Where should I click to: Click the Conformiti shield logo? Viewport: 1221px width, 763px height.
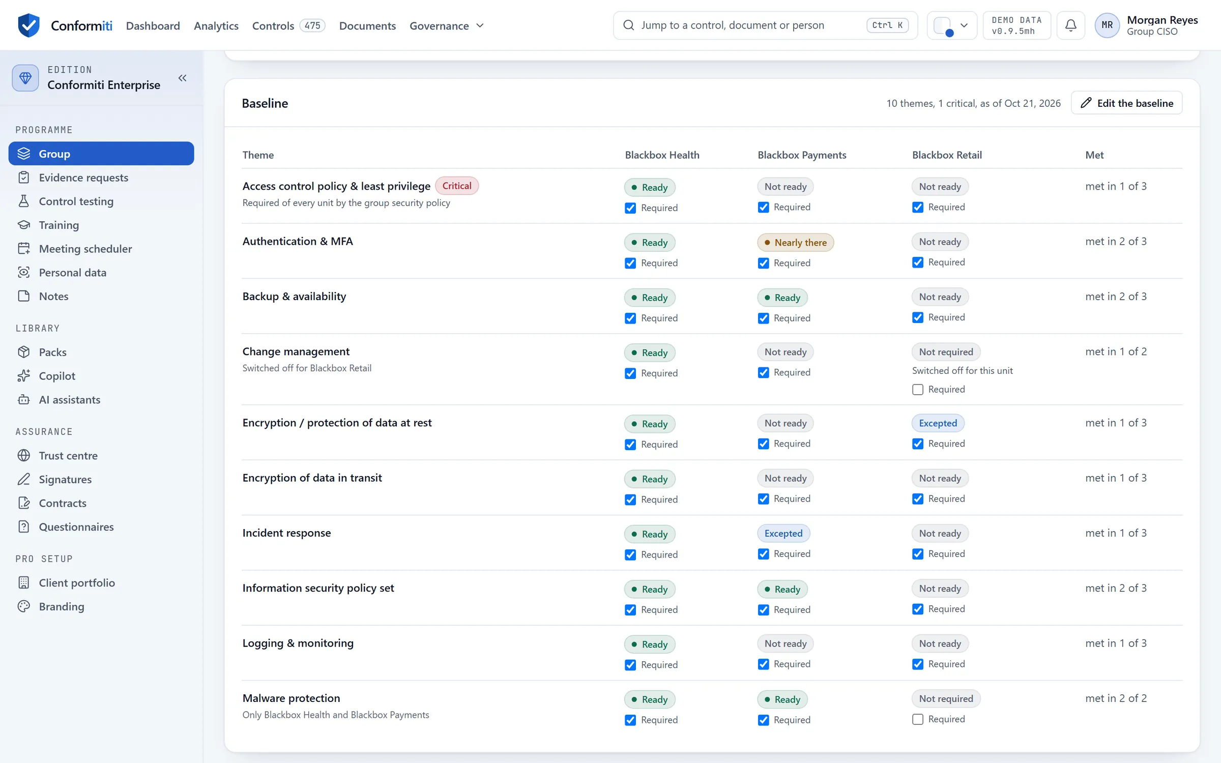click(x=28, y=25)
